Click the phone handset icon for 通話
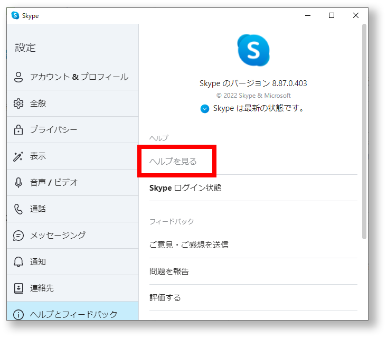 (x=18, y=209)
